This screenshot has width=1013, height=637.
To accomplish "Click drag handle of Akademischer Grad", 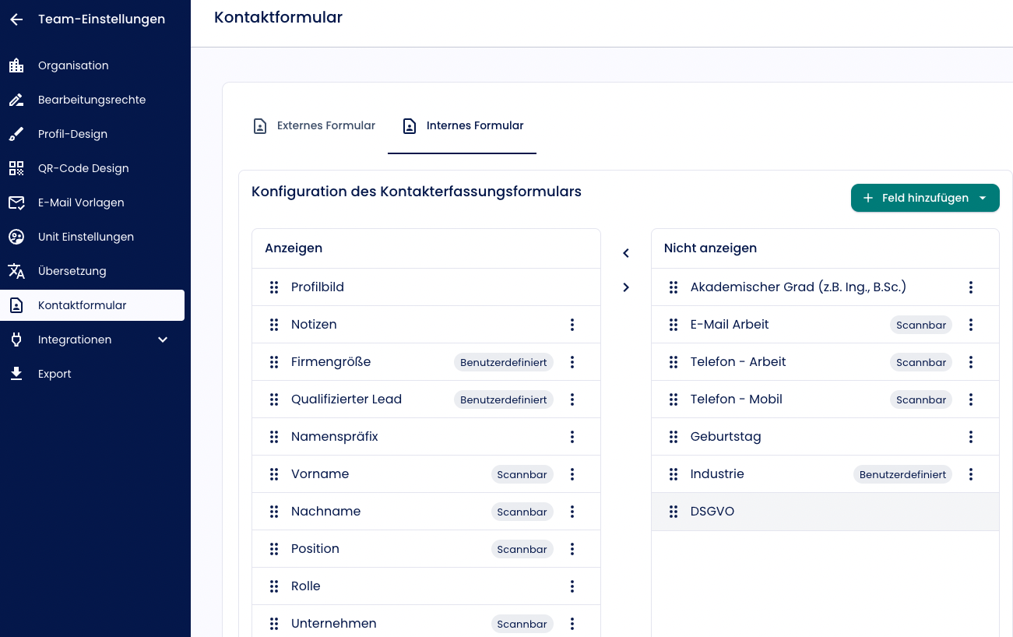I will pyautogui.click(x=674, y=287).
